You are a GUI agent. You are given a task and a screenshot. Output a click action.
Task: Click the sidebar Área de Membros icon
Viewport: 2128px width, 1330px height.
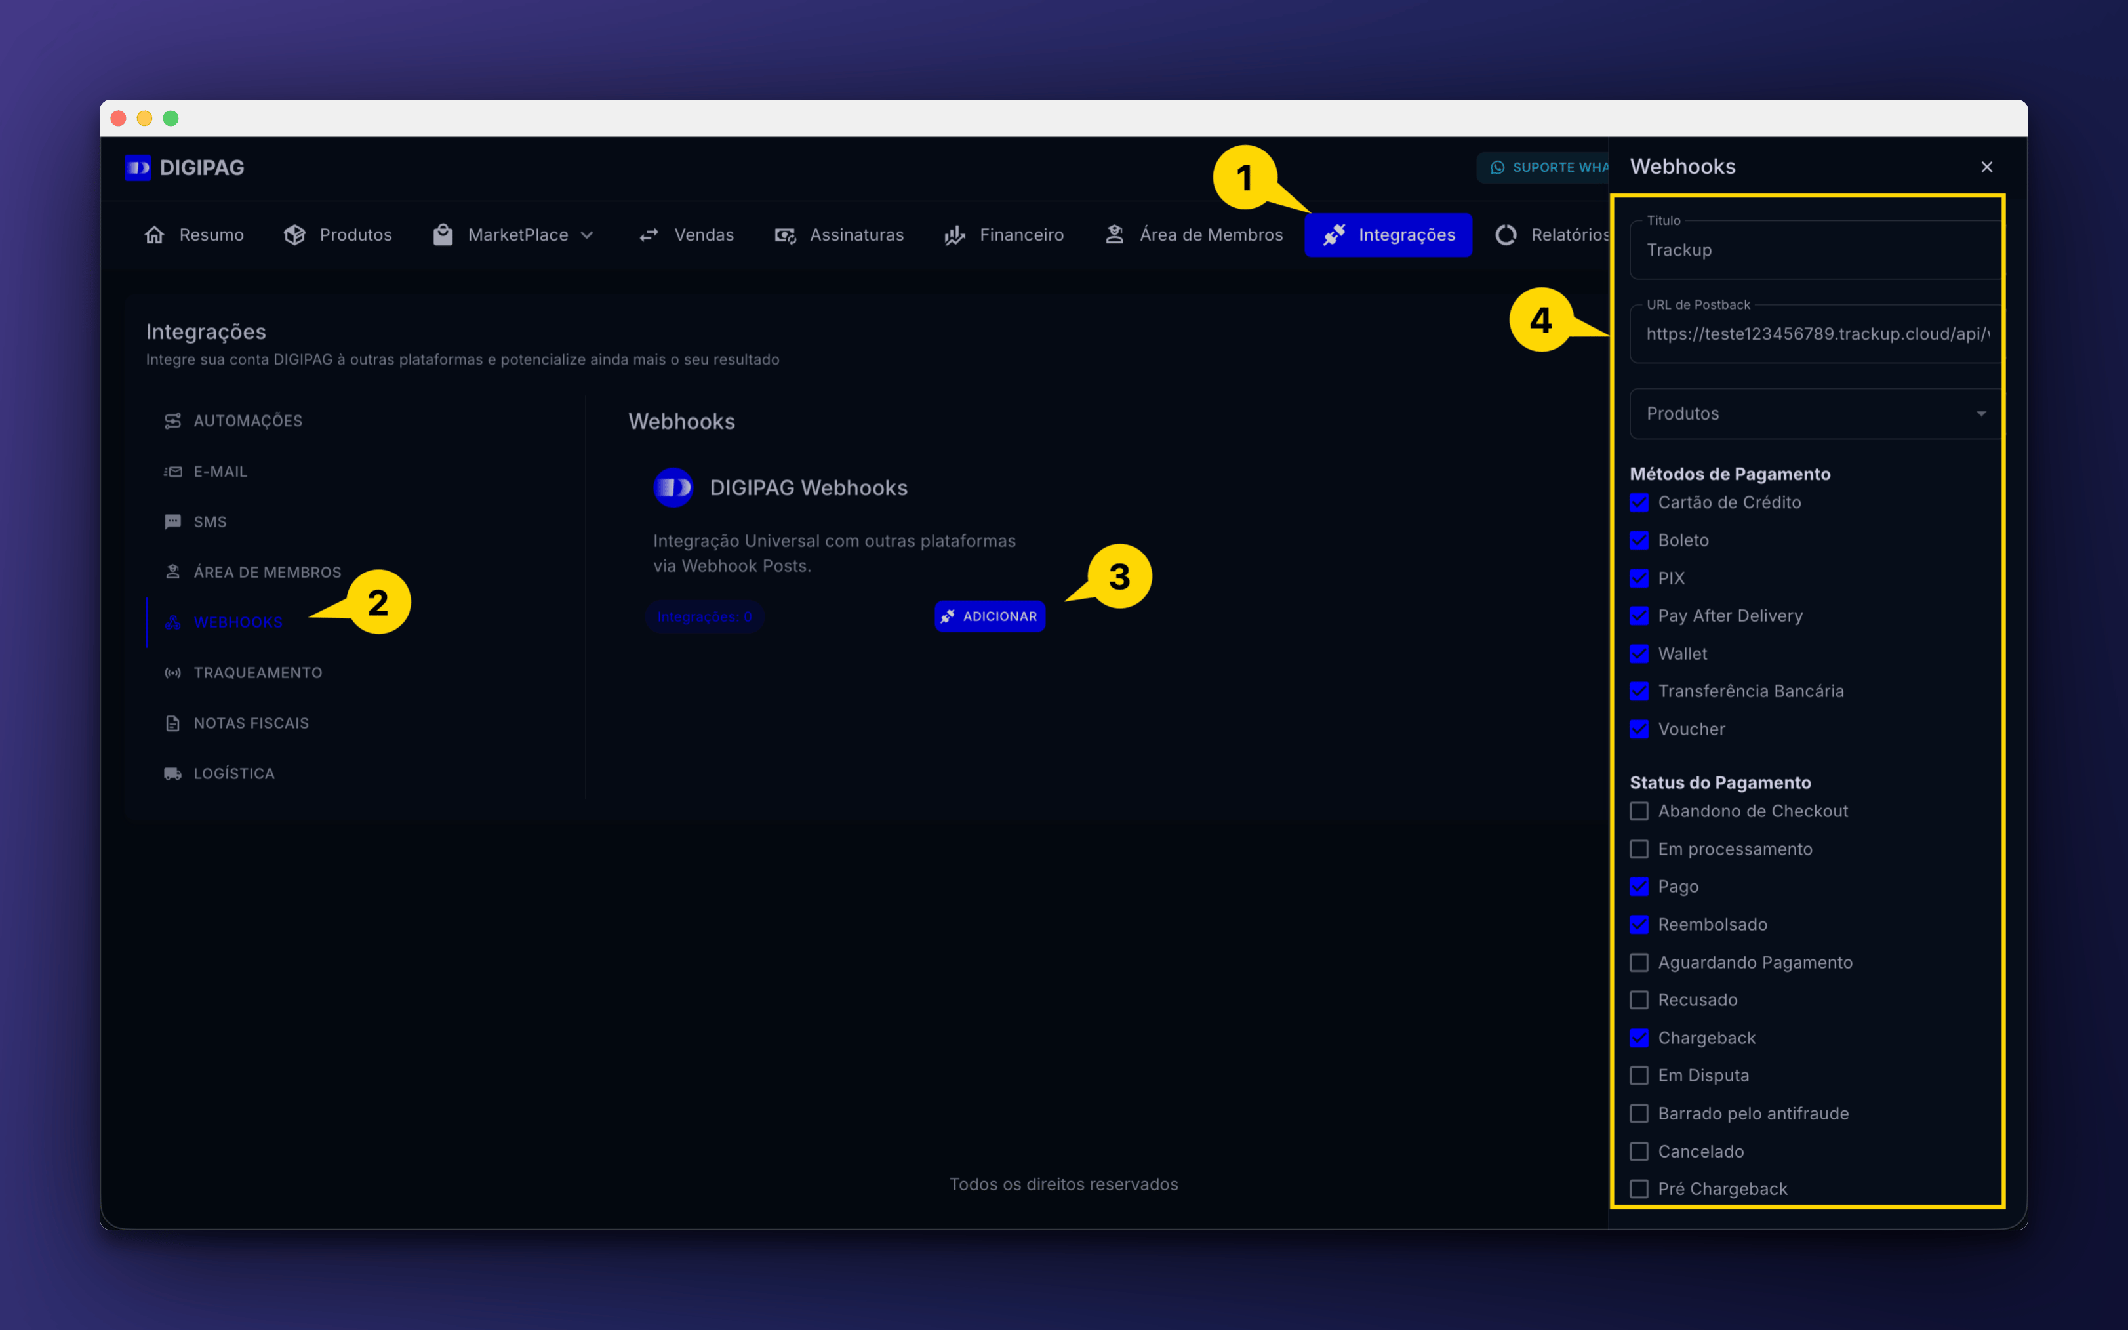click(x=172, y=573)
